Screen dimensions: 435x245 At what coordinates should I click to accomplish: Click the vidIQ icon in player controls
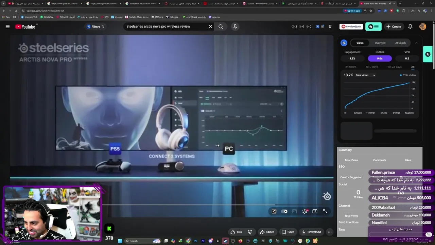pyautogui.click(x=274, y=211)
